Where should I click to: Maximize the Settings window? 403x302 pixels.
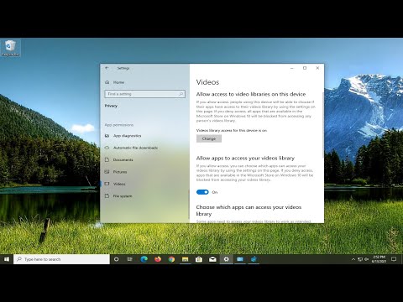(305, 68)
